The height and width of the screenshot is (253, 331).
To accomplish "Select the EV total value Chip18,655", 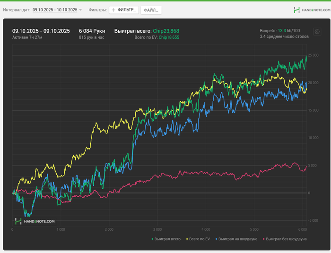I will click(x=169, y=37).
